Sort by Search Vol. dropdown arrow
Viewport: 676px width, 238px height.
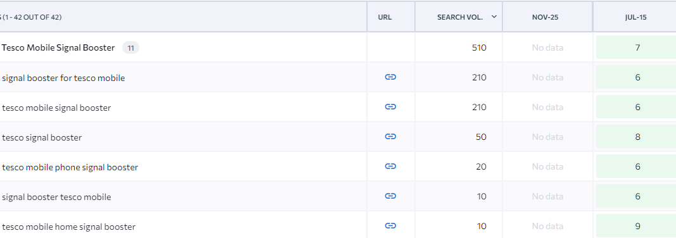(494, 17)
